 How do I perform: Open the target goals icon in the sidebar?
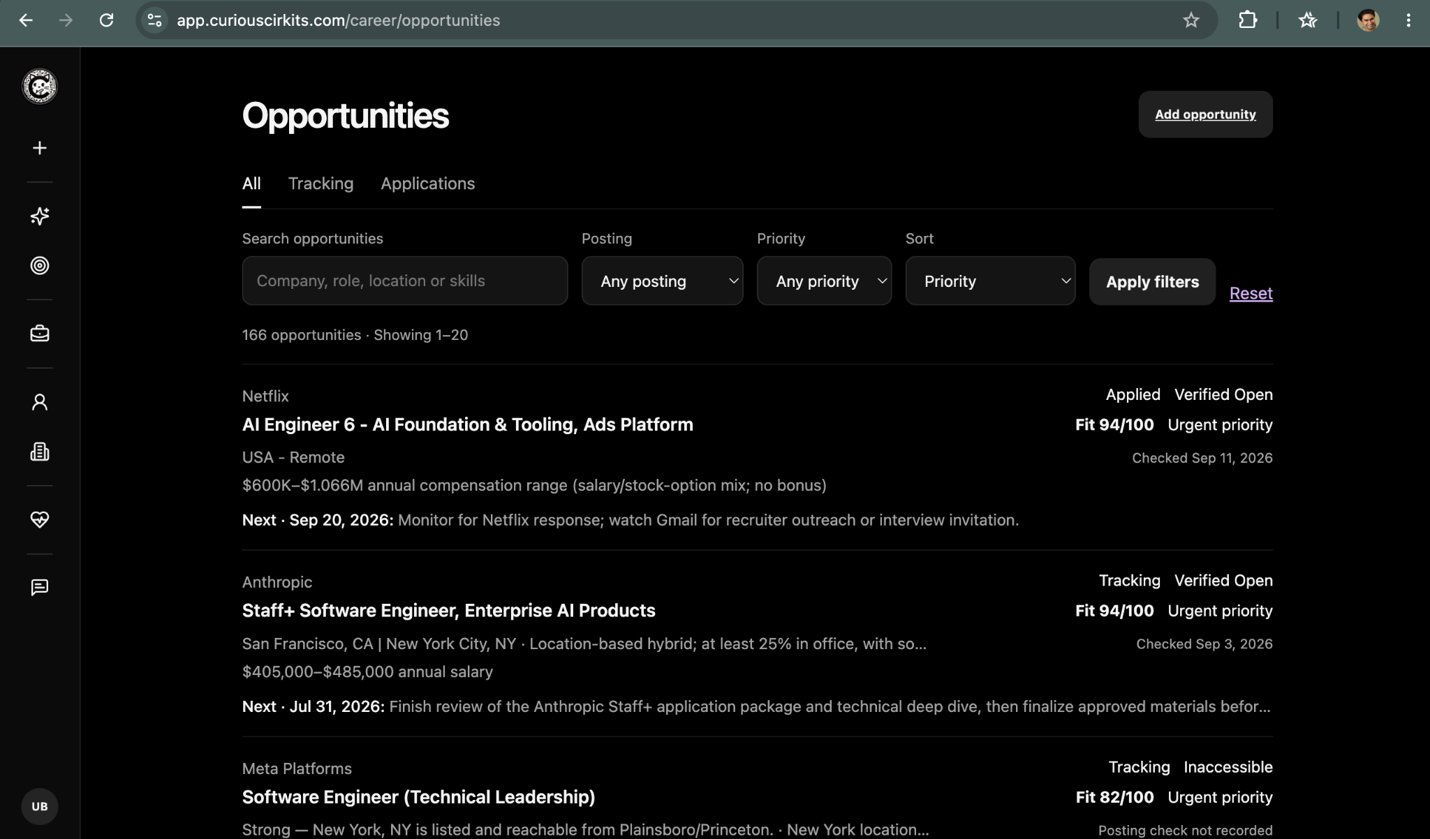point(40,265)
